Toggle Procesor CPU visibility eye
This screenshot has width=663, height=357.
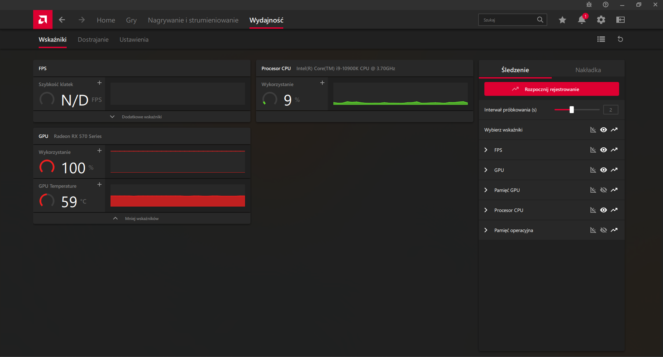pyautogui.click(x=603, y=210)
